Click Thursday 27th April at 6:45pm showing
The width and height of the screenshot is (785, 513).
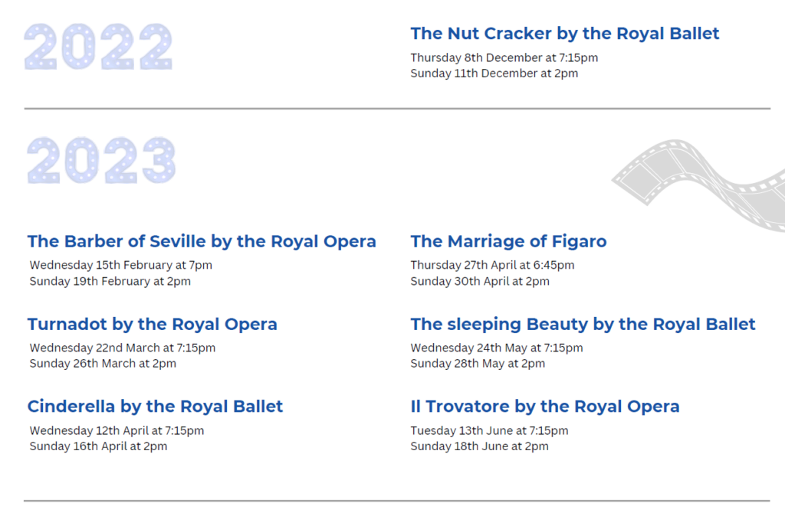[492, 265]
